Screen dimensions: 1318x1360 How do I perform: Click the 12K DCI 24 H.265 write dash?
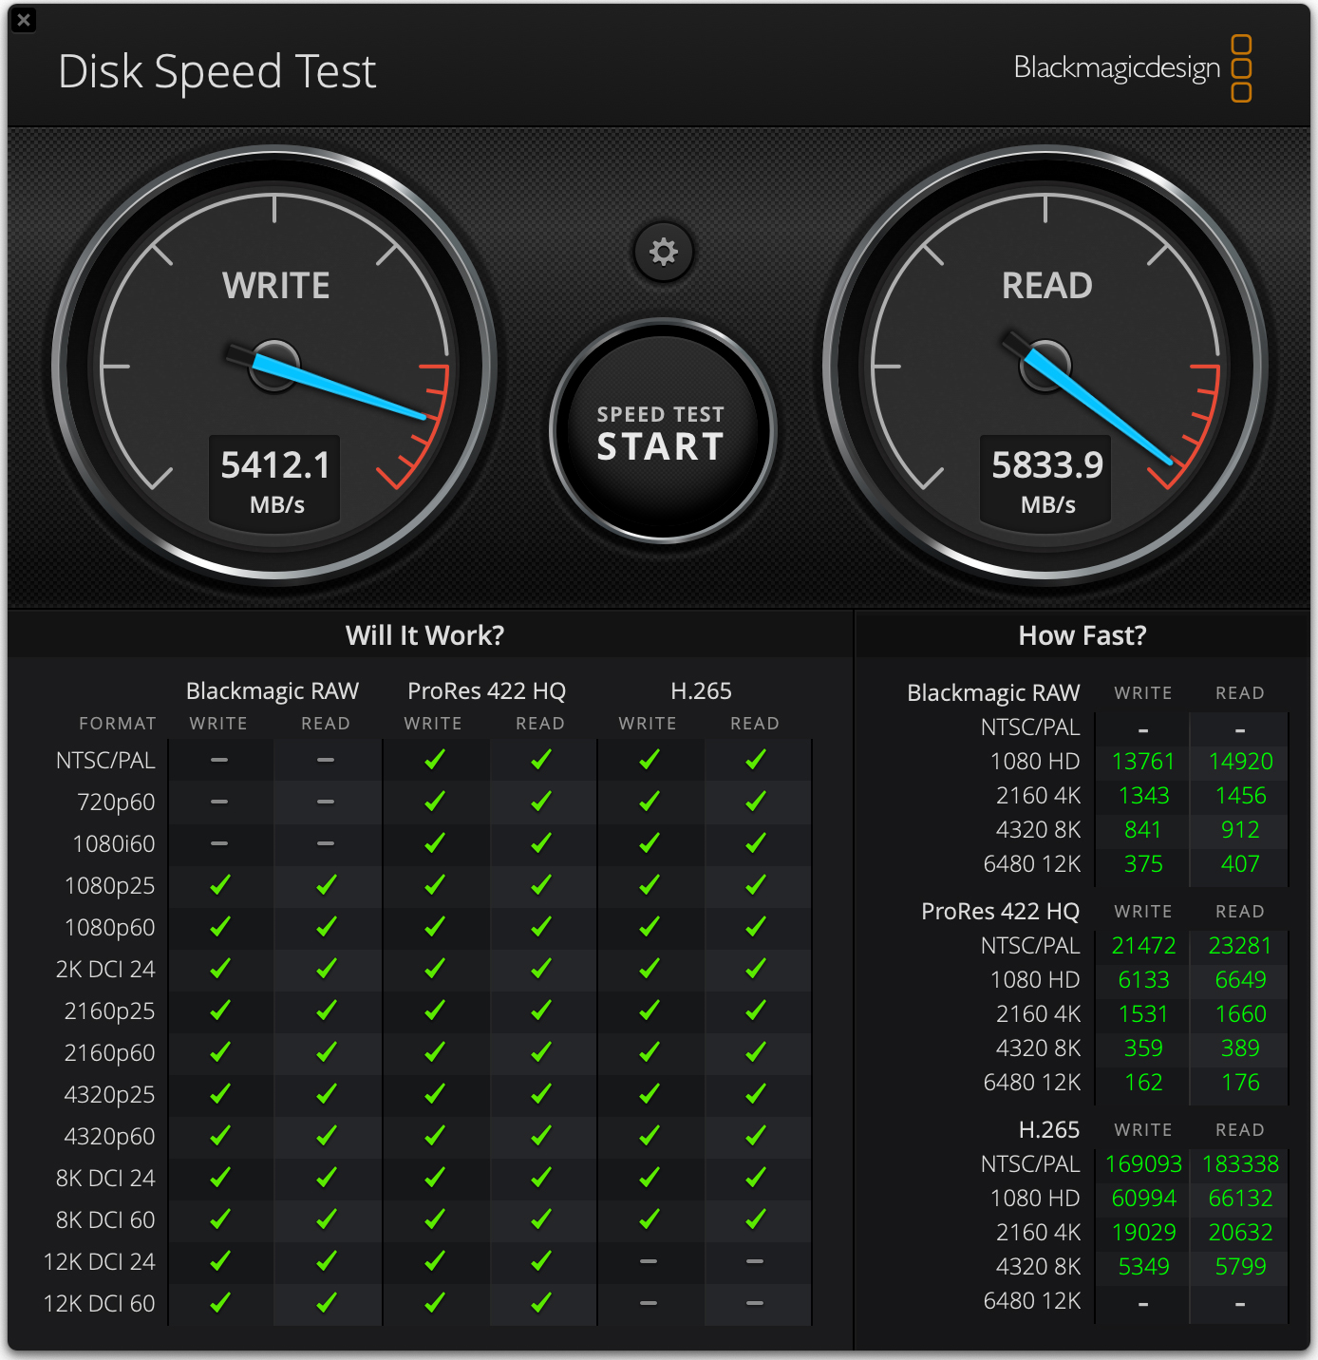[649, 1261]
